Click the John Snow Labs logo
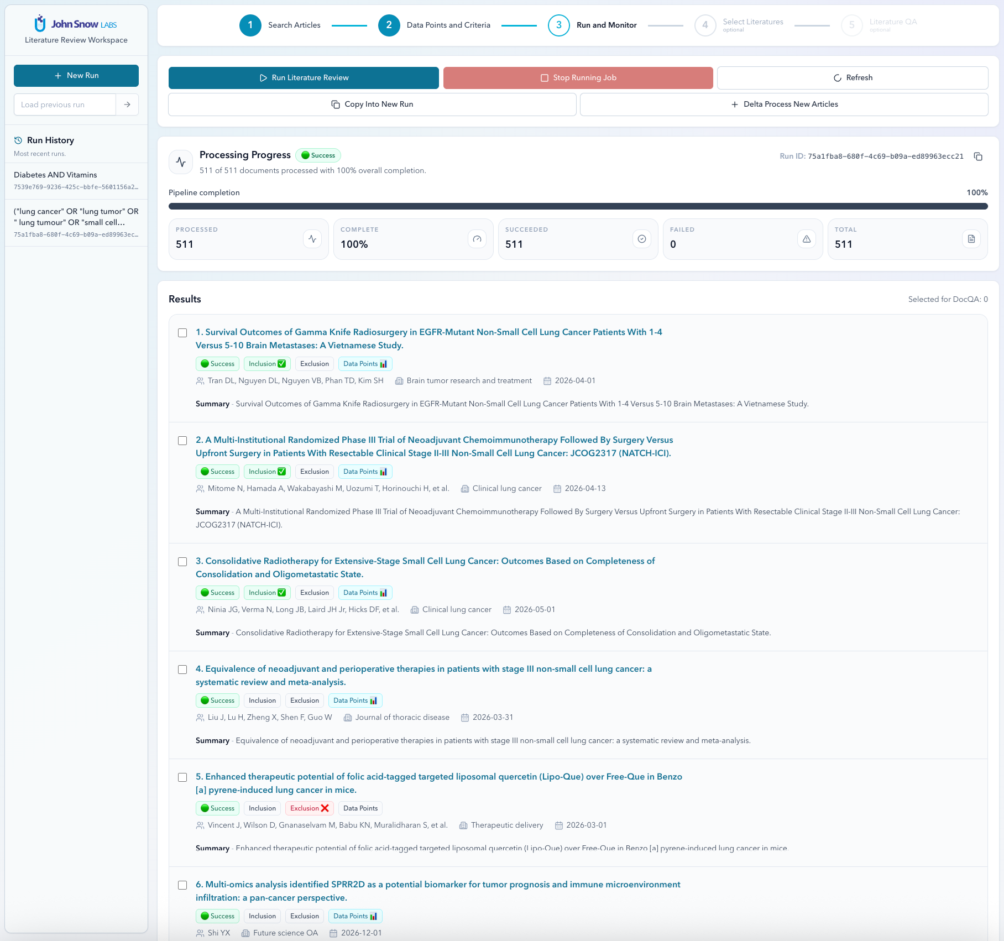The height and width of the screenshot is (941, 1004). [76, 24]
